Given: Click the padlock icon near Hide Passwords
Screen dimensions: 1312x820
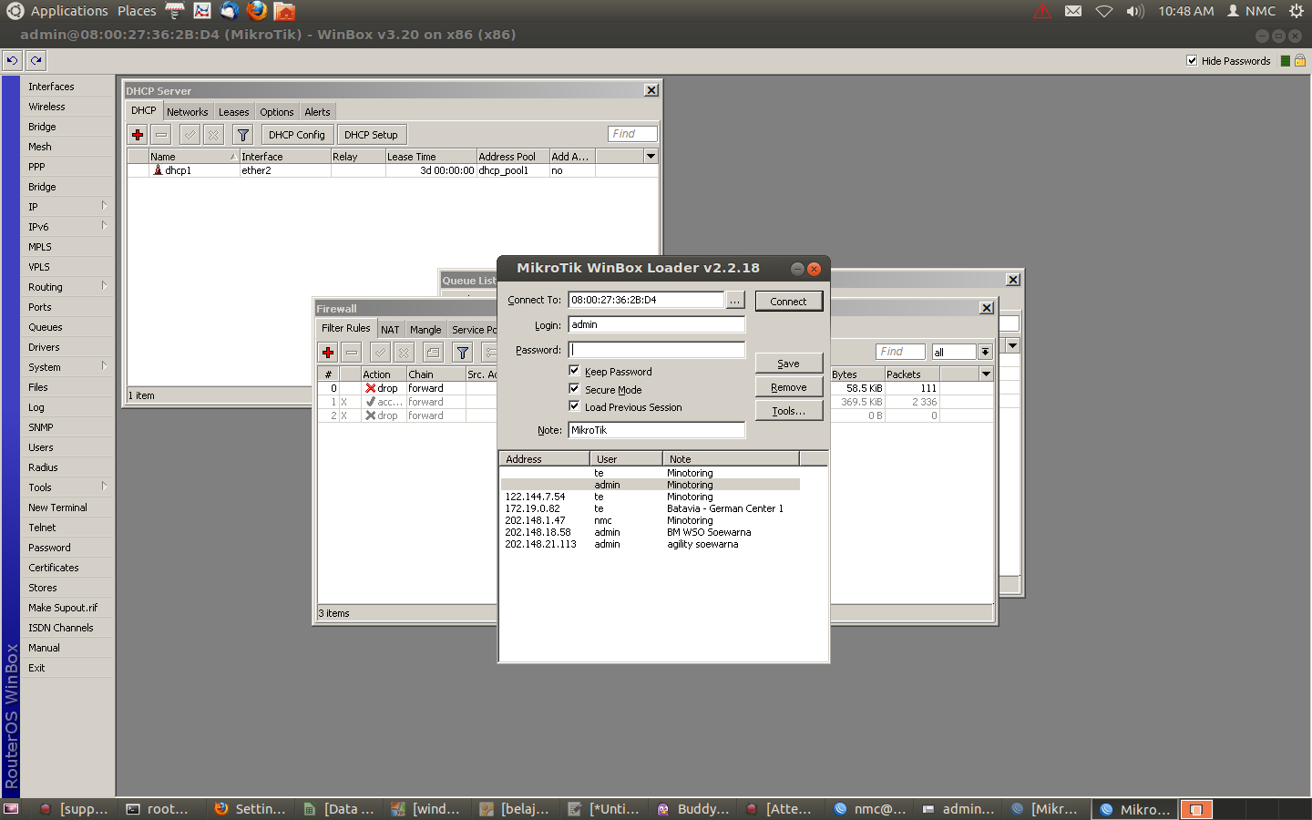Looking at the screenshot, I should pyautogui.click(x=1300, y=60).
